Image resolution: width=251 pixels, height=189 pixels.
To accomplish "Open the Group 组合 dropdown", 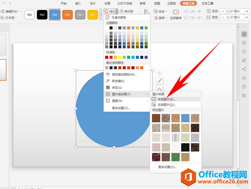I will 160,11.
